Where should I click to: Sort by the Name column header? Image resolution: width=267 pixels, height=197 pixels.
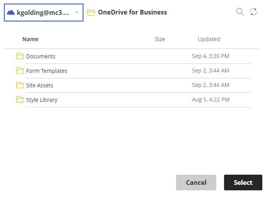[x=30, y=39]
